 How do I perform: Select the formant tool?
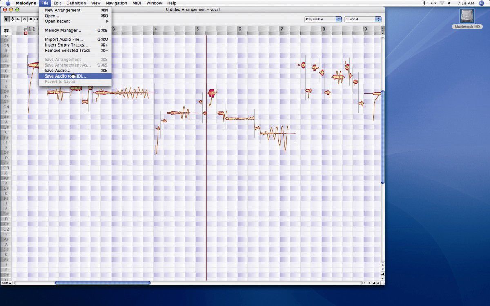click(19, 19)
